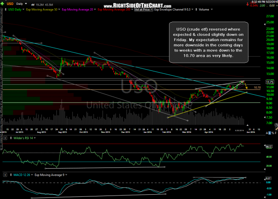This screenshot has height=199, width=278.
Task: Open Exp Moving Average 50 settings dropdown
Action: click(59, 10)
